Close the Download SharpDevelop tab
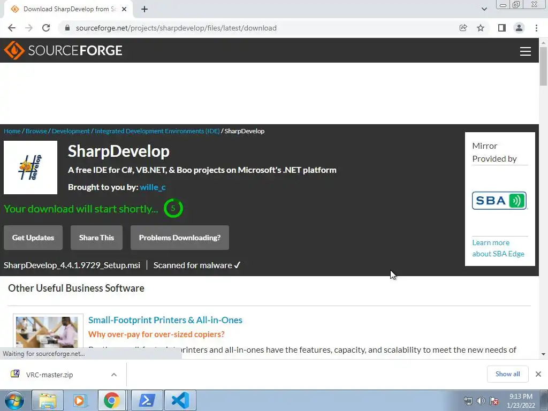The width and height of the screenshot is (548, 411). click(124, 9)
